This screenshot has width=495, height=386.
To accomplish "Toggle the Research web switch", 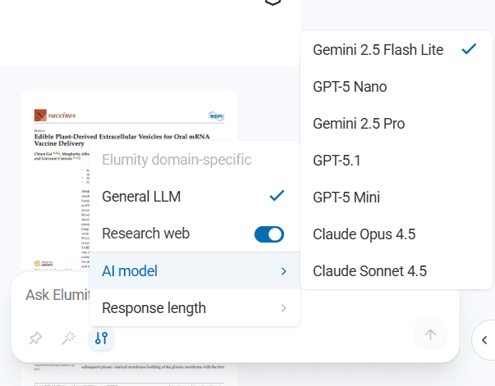I will click(268, 234).
